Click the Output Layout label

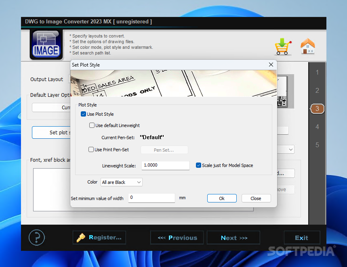pyautogui.click(x=47, y=79)
